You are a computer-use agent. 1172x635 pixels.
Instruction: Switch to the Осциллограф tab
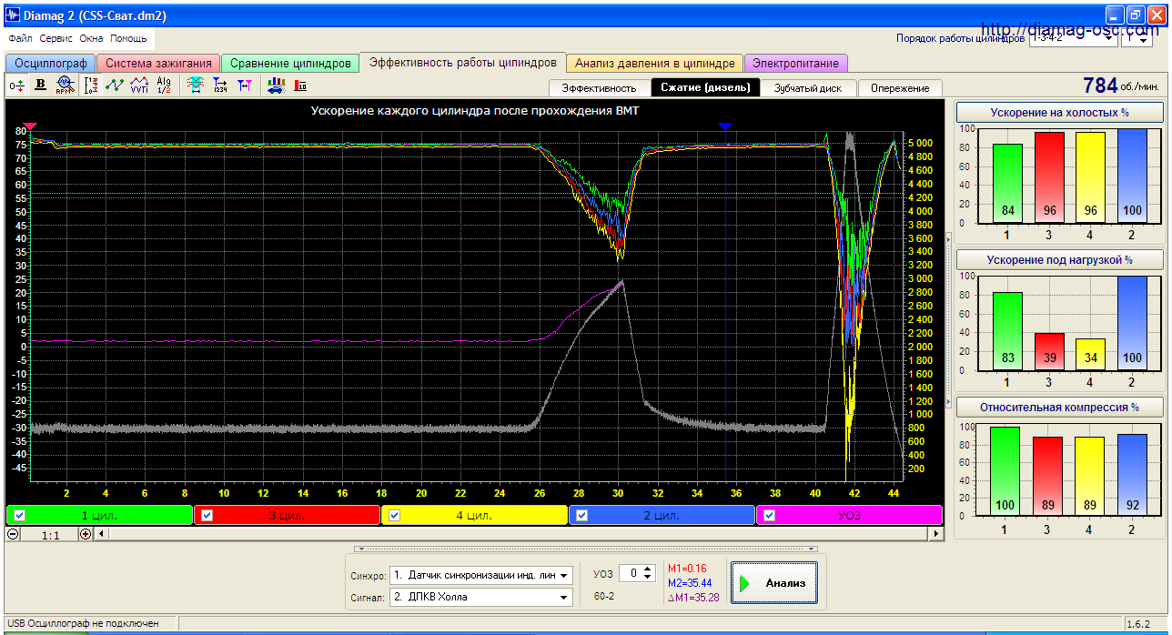pos(51,64)
